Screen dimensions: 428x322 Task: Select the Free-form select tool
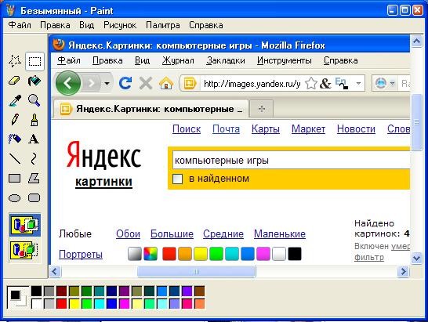click(x=15, y=61)
